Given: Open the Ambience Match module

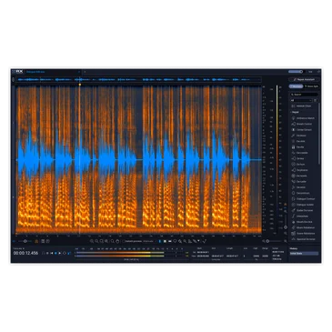Looking at the screenshot, I should 303,118.
